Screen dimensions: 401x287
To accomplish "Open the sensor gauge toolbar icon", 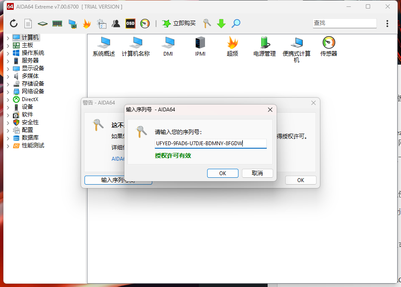I will click(x=145, y=24).
